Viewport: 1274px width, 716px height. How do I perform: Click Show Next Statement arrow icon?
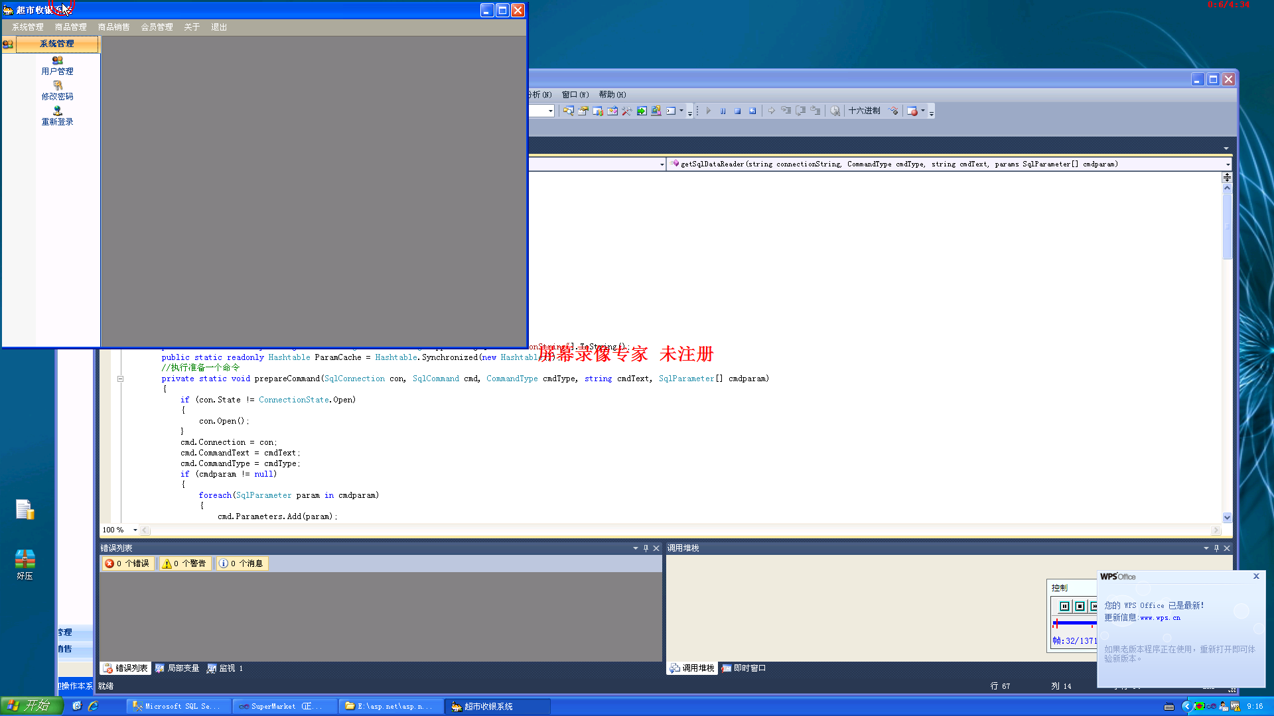[x=772, y=111]
